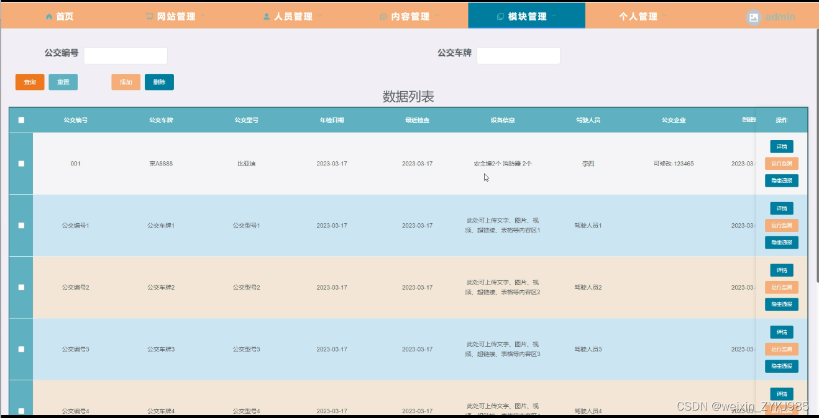Click the monitor icon beside 网站管理
The width and height of the screenshot is (819, 418).
(x=149, y=17)
